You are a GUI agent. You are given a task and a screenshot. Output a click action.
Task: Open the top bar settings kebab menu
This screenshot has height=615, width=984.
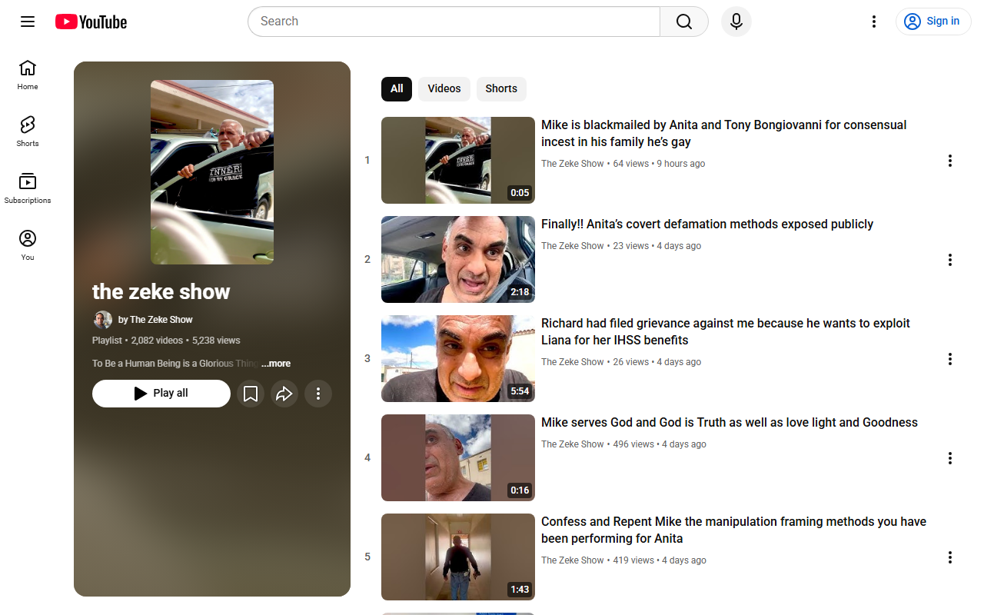coord(873,22)
